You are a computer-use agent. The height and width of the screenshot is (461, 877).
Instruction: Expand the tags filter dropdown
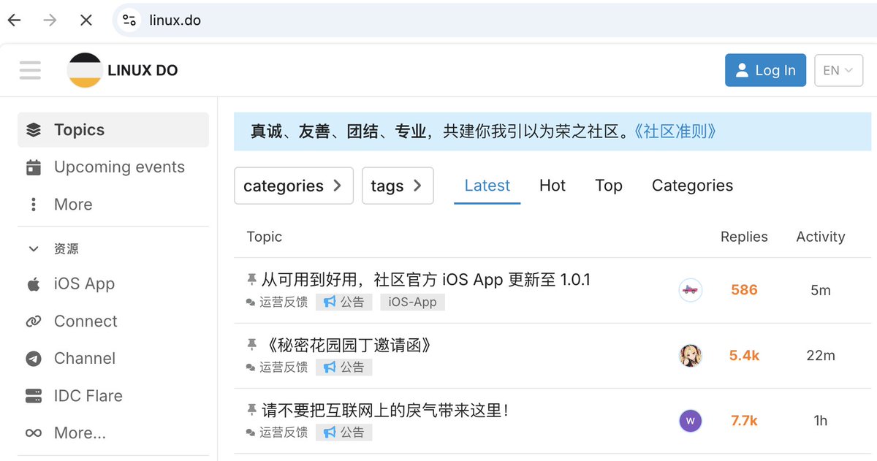pos(398,186)
